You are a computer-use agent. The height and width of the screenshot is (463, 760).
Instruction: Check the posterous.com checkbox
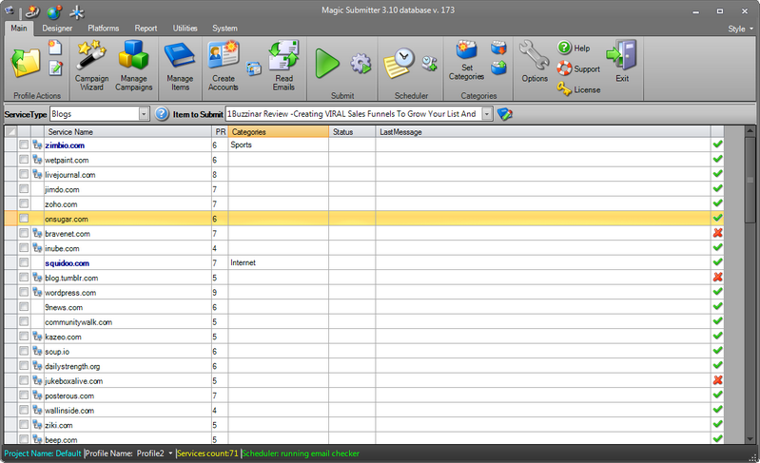point(24,395)
